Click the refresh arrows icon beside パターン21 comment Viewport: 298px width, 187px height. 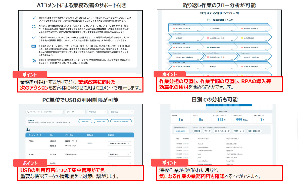pyautogui.click(x=34, y=27)
